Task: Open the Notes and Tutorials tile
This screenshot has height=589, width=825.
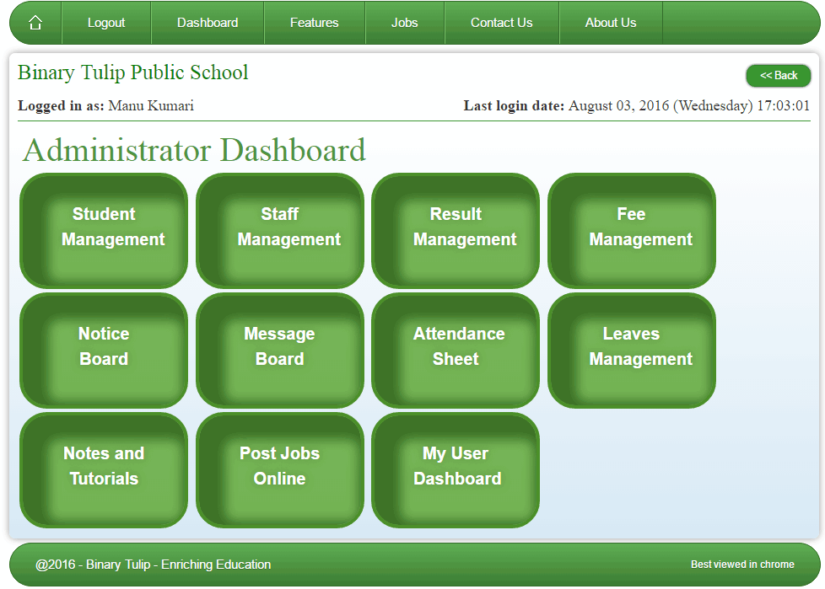Action: [x=104, y=470]
